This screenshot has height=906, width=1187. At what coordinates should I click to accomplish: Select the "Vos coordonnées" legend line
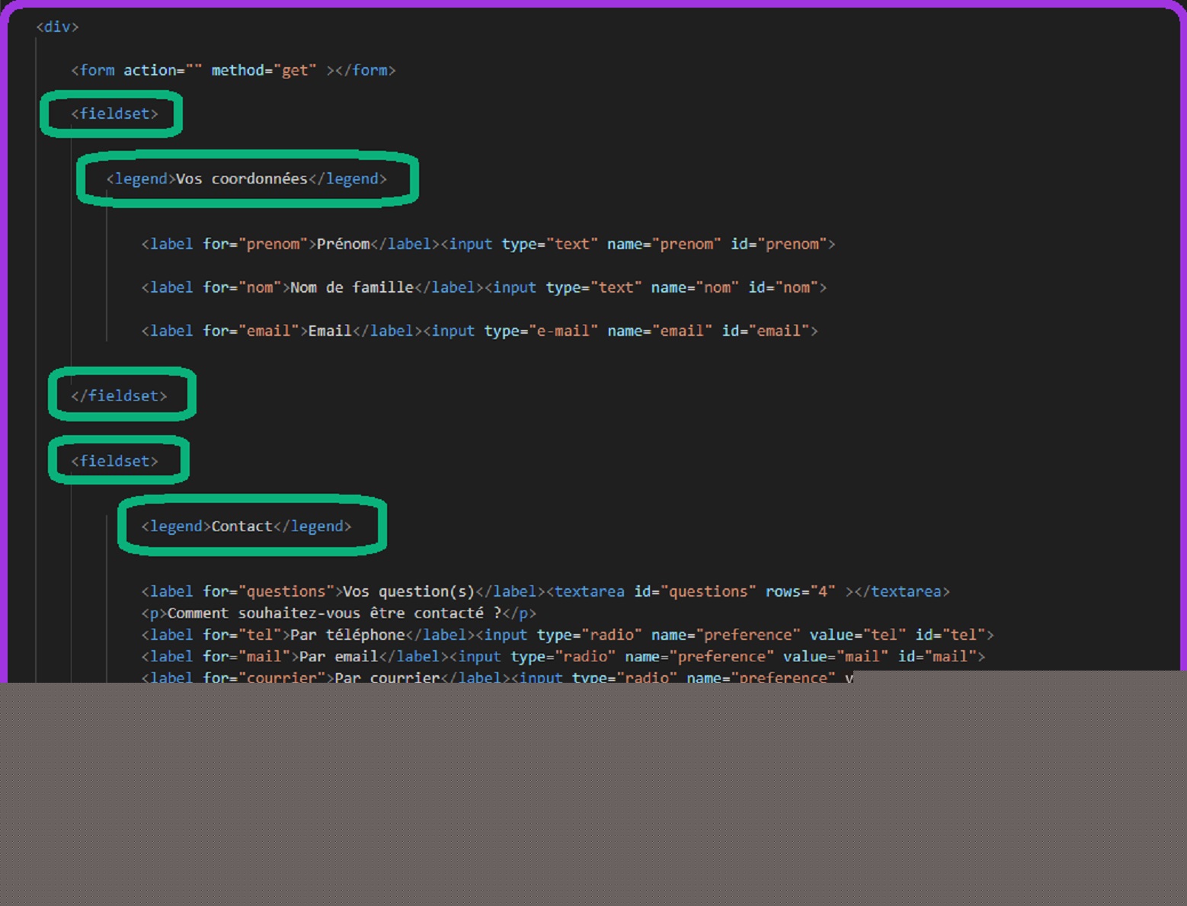click(246, 179)
